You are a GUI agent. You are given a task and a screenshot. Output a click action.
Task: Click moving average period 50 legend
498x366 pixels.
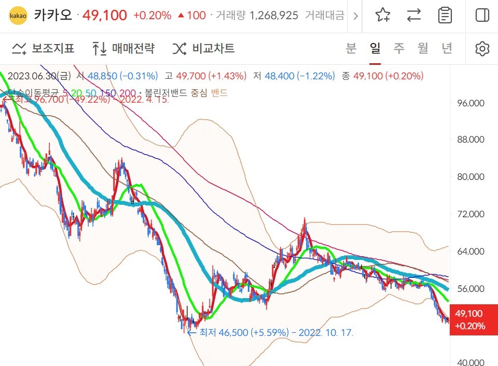pos(91,93)
